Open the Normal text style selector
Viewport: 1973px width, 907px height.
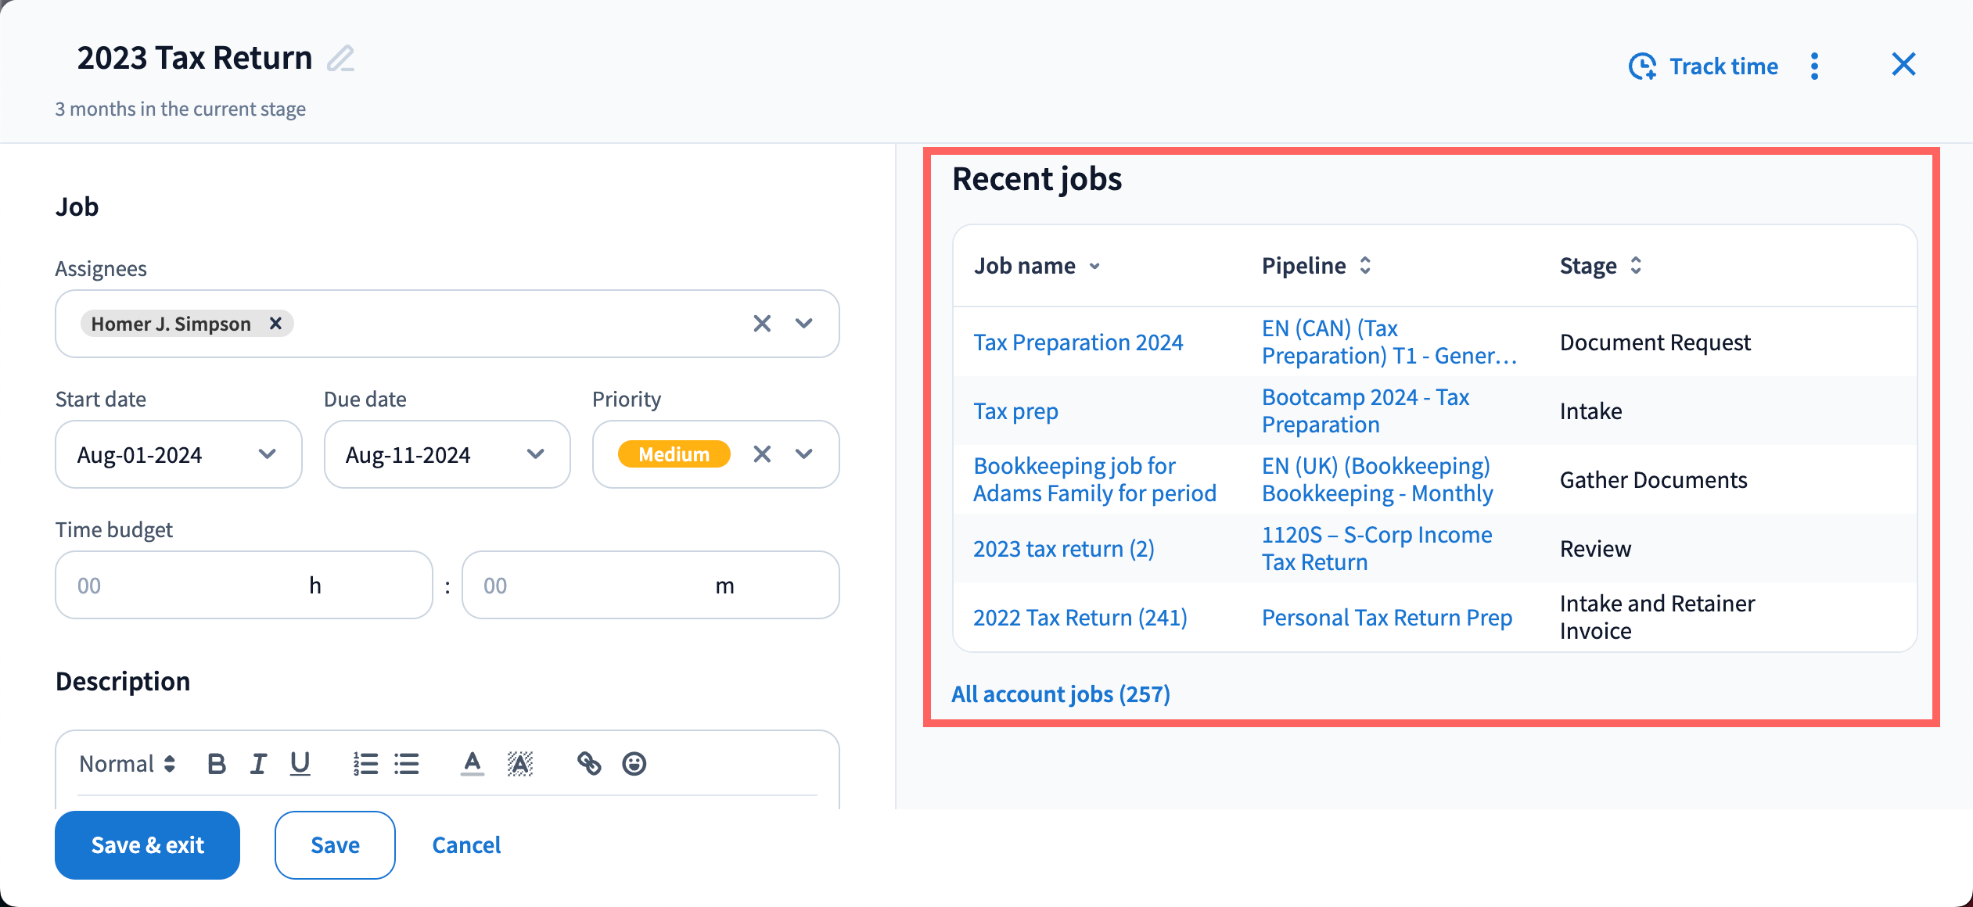127,763
